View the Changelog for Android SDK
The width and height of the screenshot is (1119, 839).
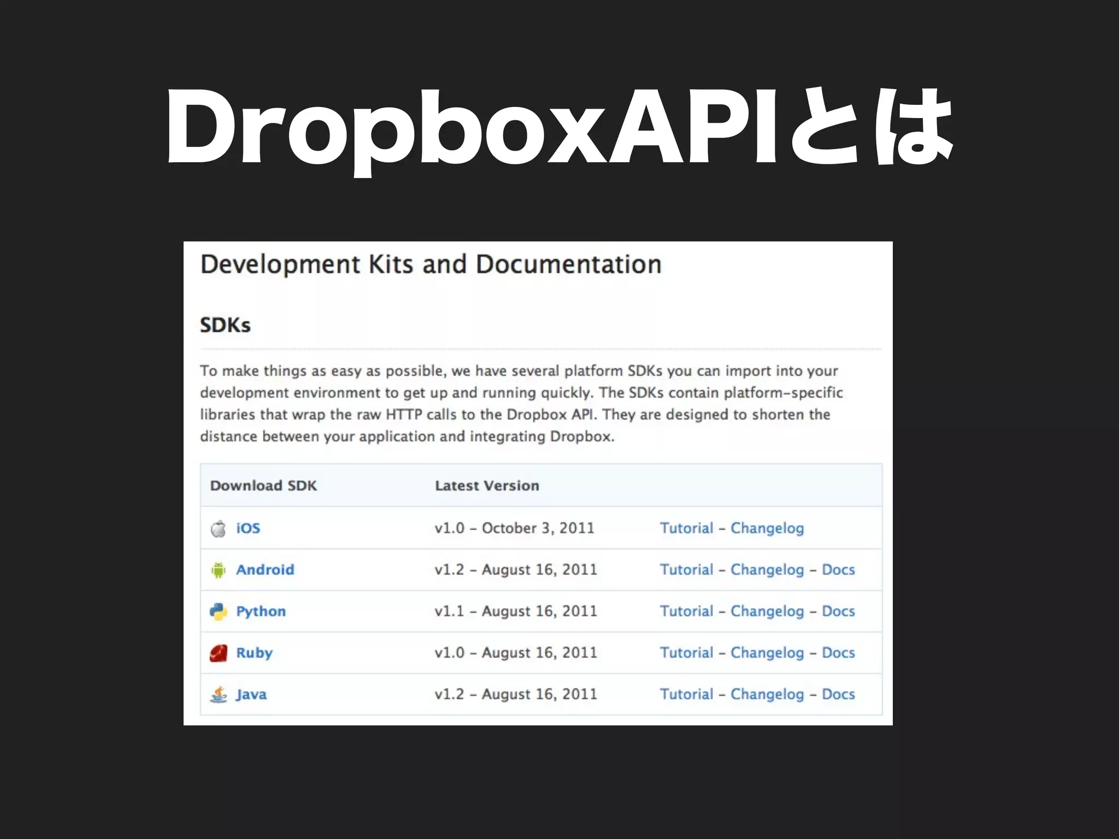(767, 570)
